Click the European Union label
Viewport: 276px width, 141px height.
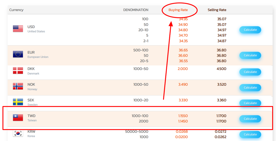[x=38, y=57]
